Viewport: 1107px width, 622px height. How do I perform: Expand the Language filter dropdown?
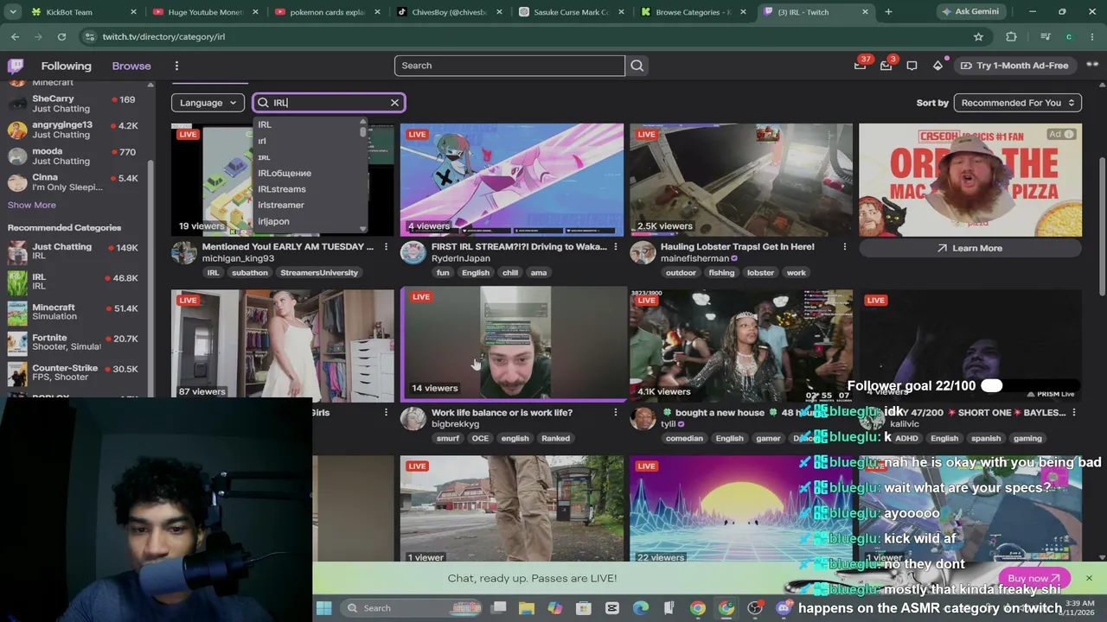(208, 103)
